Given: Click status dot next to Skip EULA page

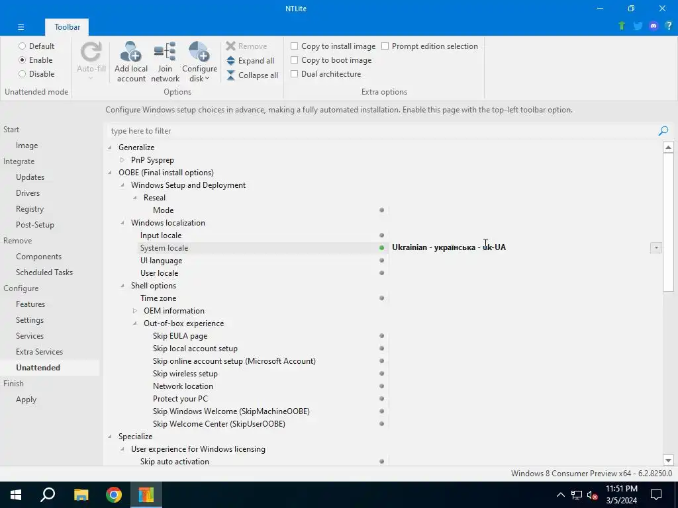Looking at the screenshot, I should point(381,336).
